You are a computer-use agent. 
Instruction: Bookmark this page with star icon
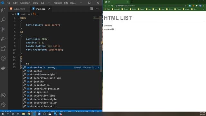click(185, 6)
